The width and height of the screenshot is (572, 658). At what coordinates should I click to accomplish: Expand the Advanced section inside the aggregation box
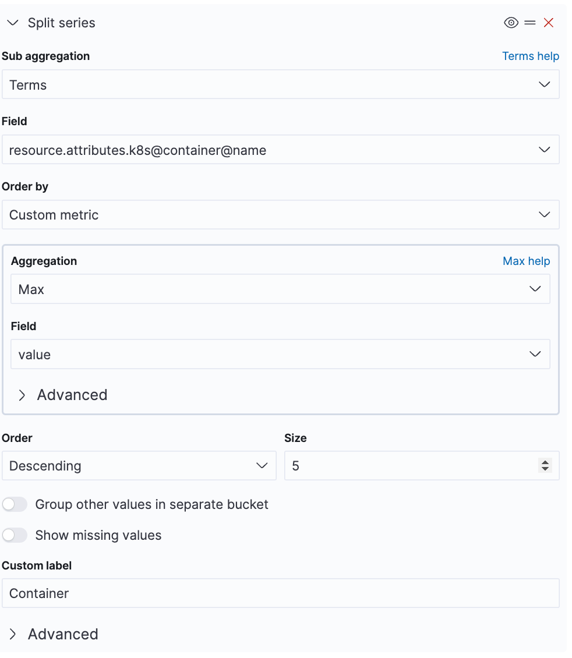point(63,395)
